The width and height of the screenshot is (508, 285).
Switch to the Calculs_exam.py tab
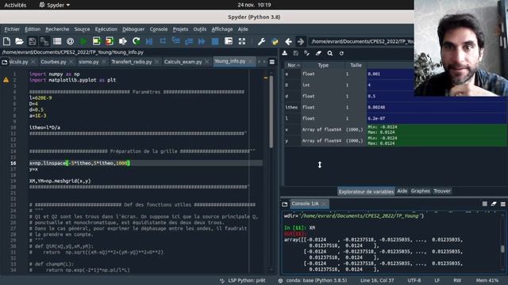pos(183,62)
